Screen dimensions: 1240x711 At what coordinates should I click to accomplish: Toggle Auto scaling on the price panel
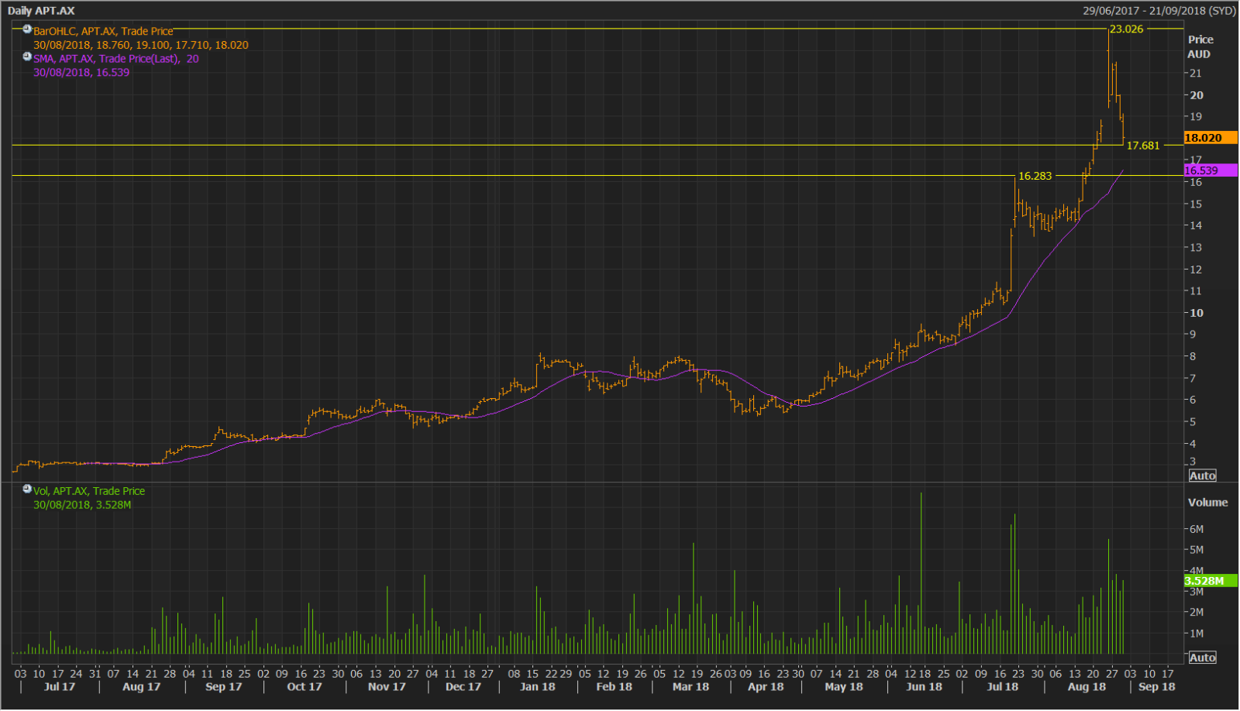1202,476
